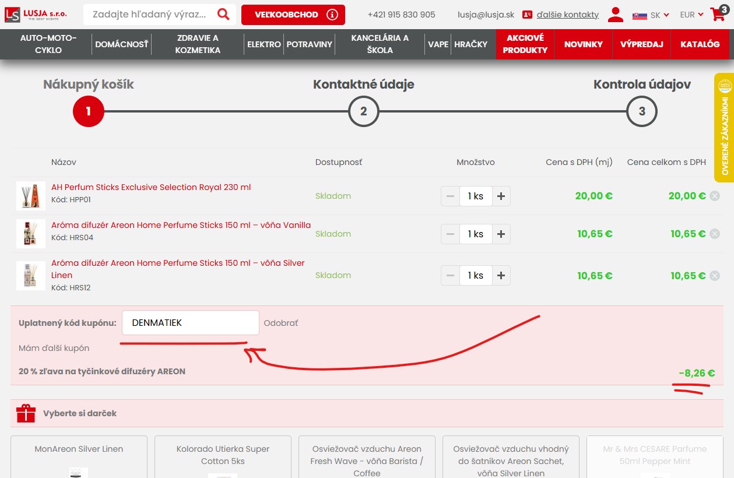Open Areon Silver Linen product thumbnail
The height and width of the screenshot is (478, 734).
click(x=31, y=276)
